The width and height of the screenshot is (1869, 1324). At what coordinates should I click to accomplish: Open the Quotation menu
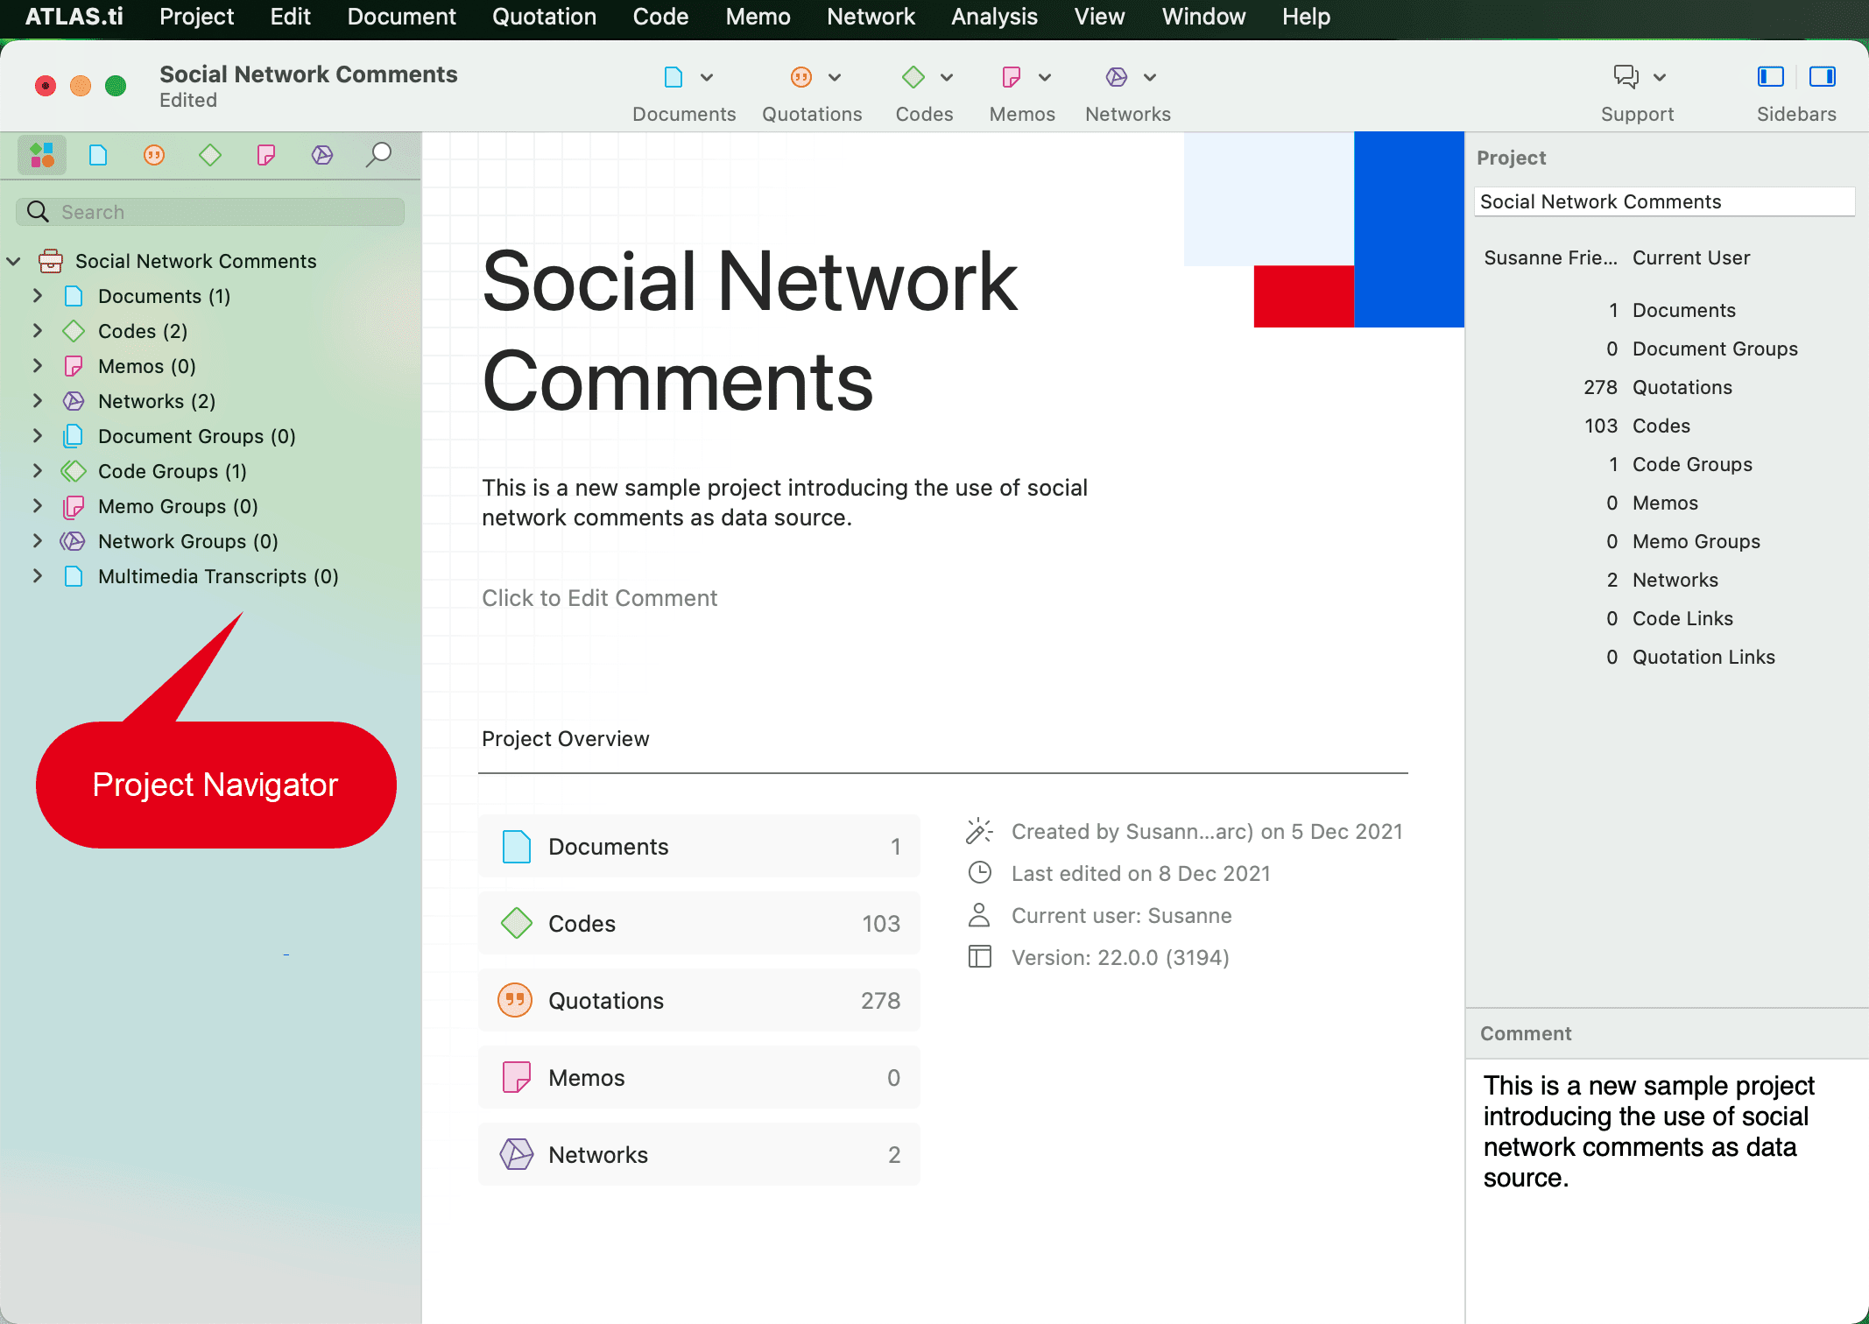[x=544, y=17]
